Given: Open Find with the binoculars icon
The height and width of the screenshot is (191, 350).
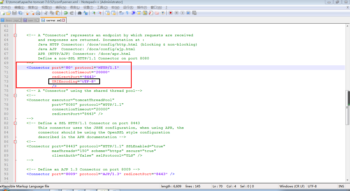Looking at the screenshot, I should [x=79, y=13].
